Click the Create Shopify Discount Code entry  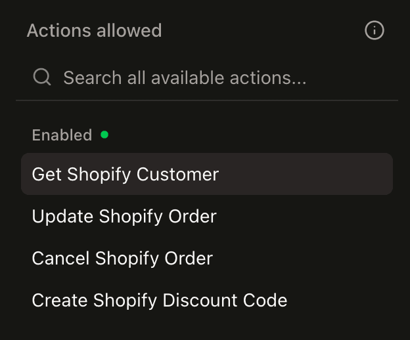[160, 300]
